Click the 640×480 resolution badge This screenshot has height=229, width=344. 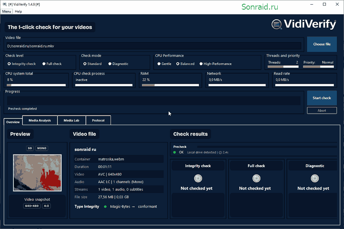32,206
